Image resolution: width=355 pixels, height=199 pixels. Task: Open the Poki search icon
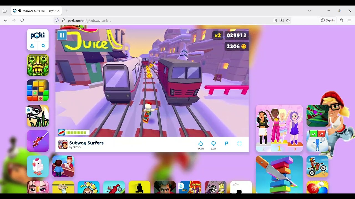tap(43, 46)
